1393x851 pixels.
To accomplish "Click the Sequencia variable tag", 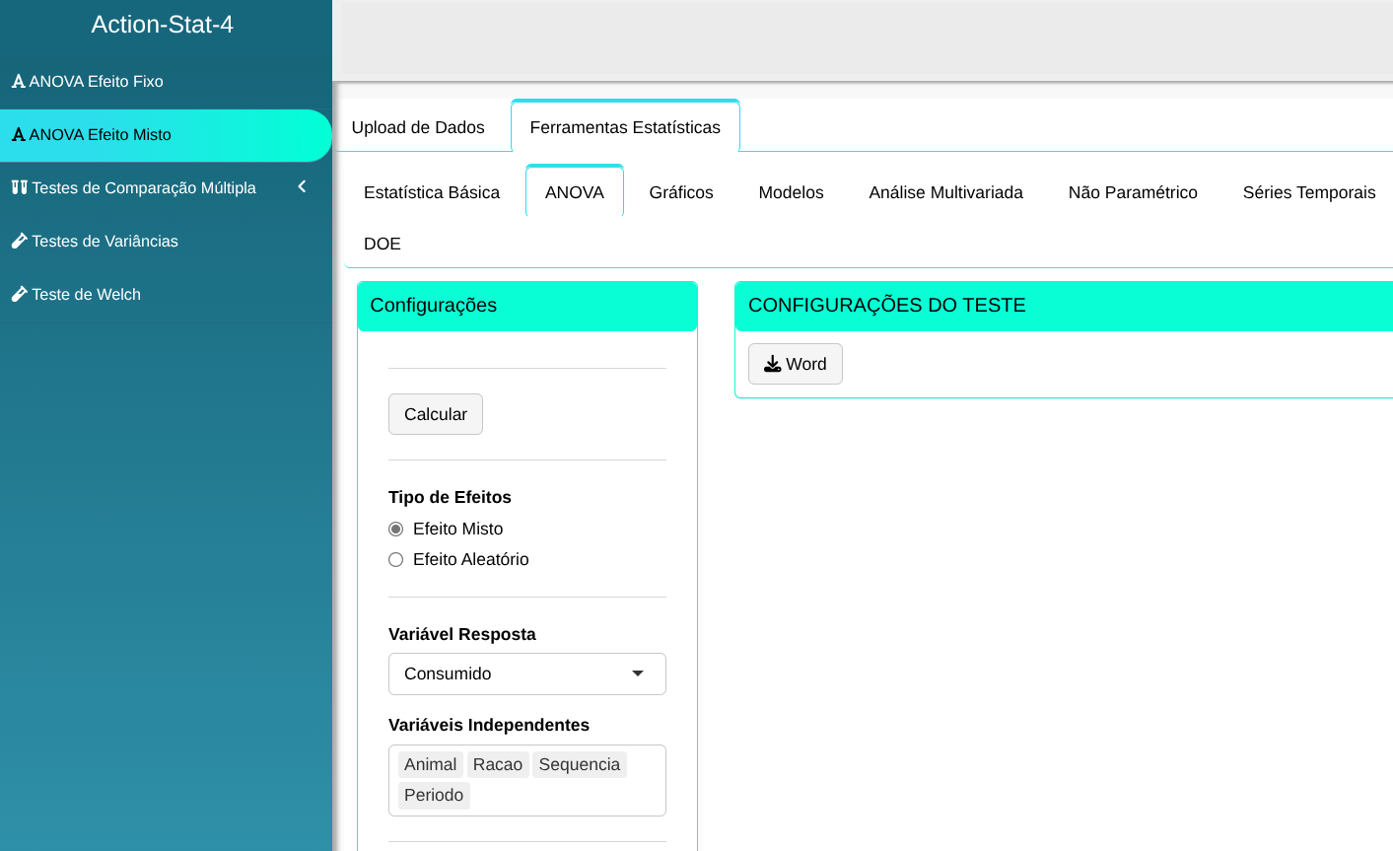I will (579, 765).
